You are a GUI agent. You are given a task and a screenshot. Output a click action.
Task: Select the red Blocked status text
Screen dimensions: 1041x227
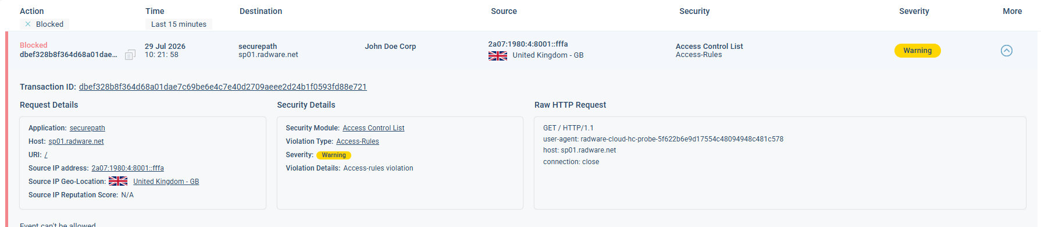pyautogui.click(x=34, y=45)
